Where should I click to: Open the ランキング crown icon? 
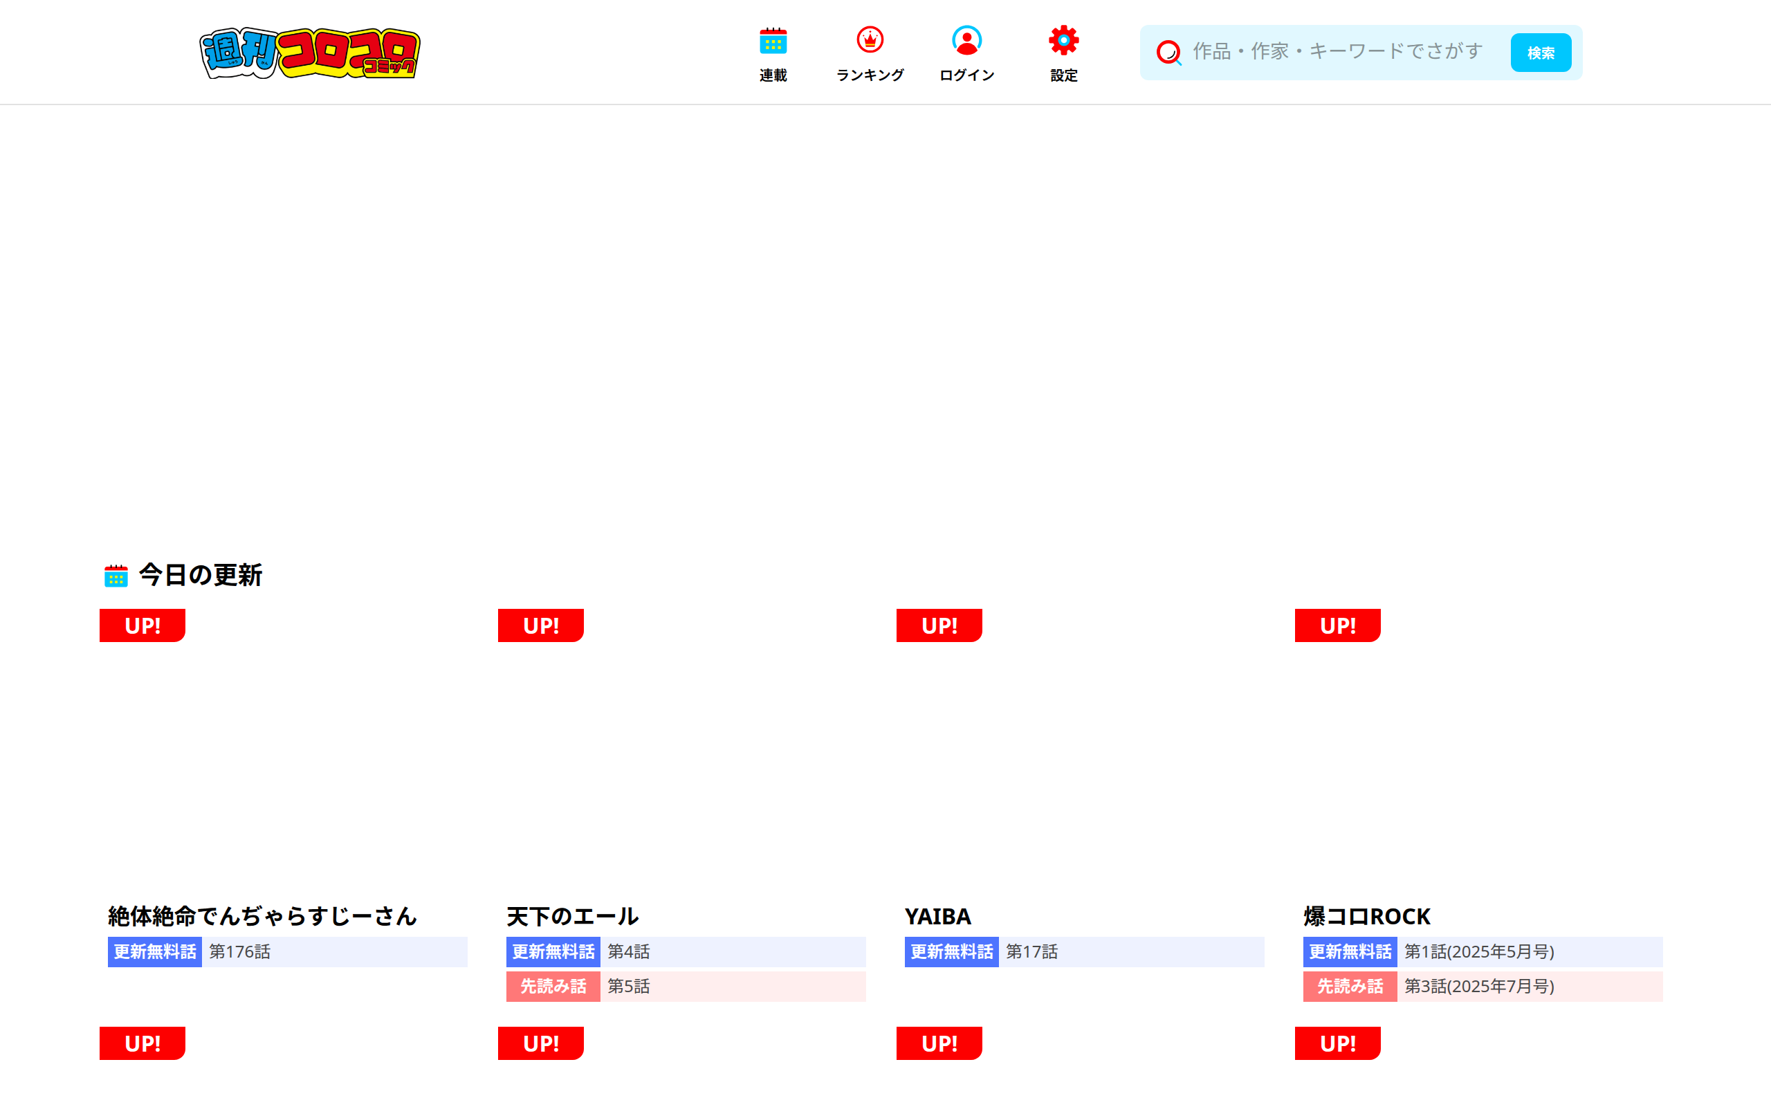870,39
